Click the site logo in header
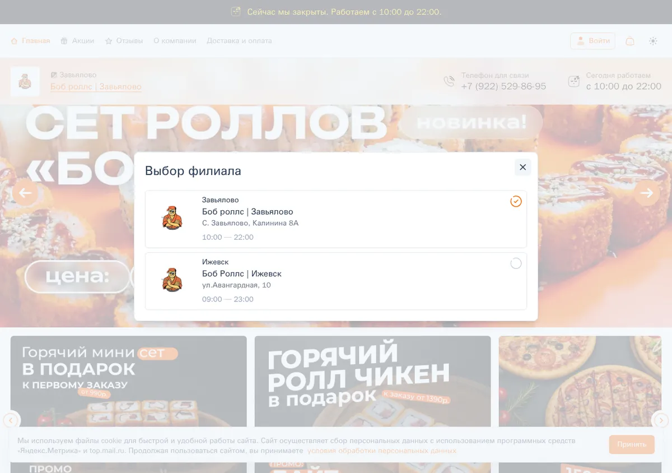 tap(25, 81)
